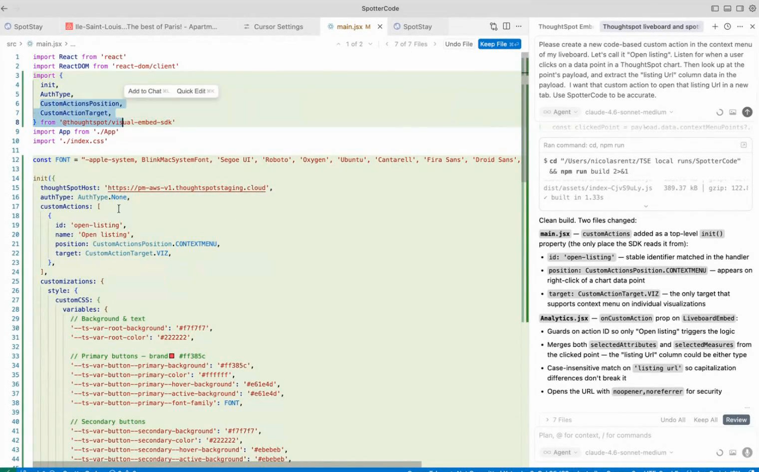The image size is (759, 472).
Task: Toggle the primary left sidebar layout
Action: [x=715, y=8]
